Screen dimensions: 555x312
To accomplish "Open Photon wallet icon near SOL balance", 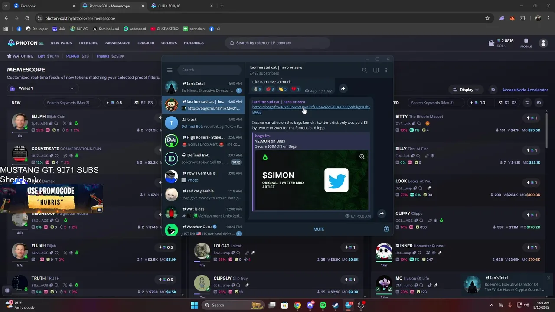I will click(492, 43).
